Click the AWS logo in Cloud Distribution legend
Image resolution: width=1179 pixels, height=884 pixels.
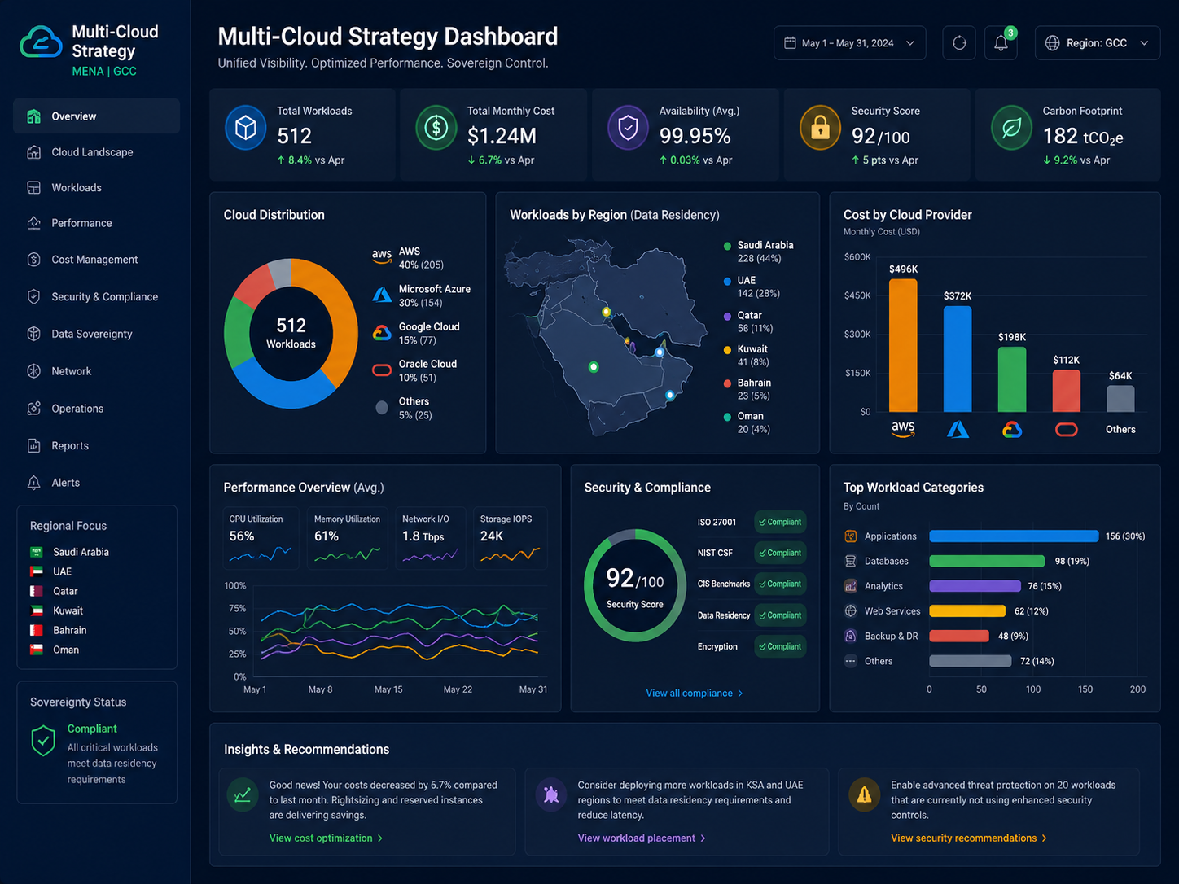tap(381, 256)
